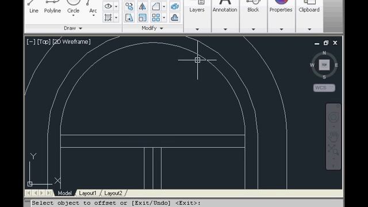Open the Hatch flyout dropdown arrow
The width and height of the screenshot is (368, 207).
click(x=116, y=18)
